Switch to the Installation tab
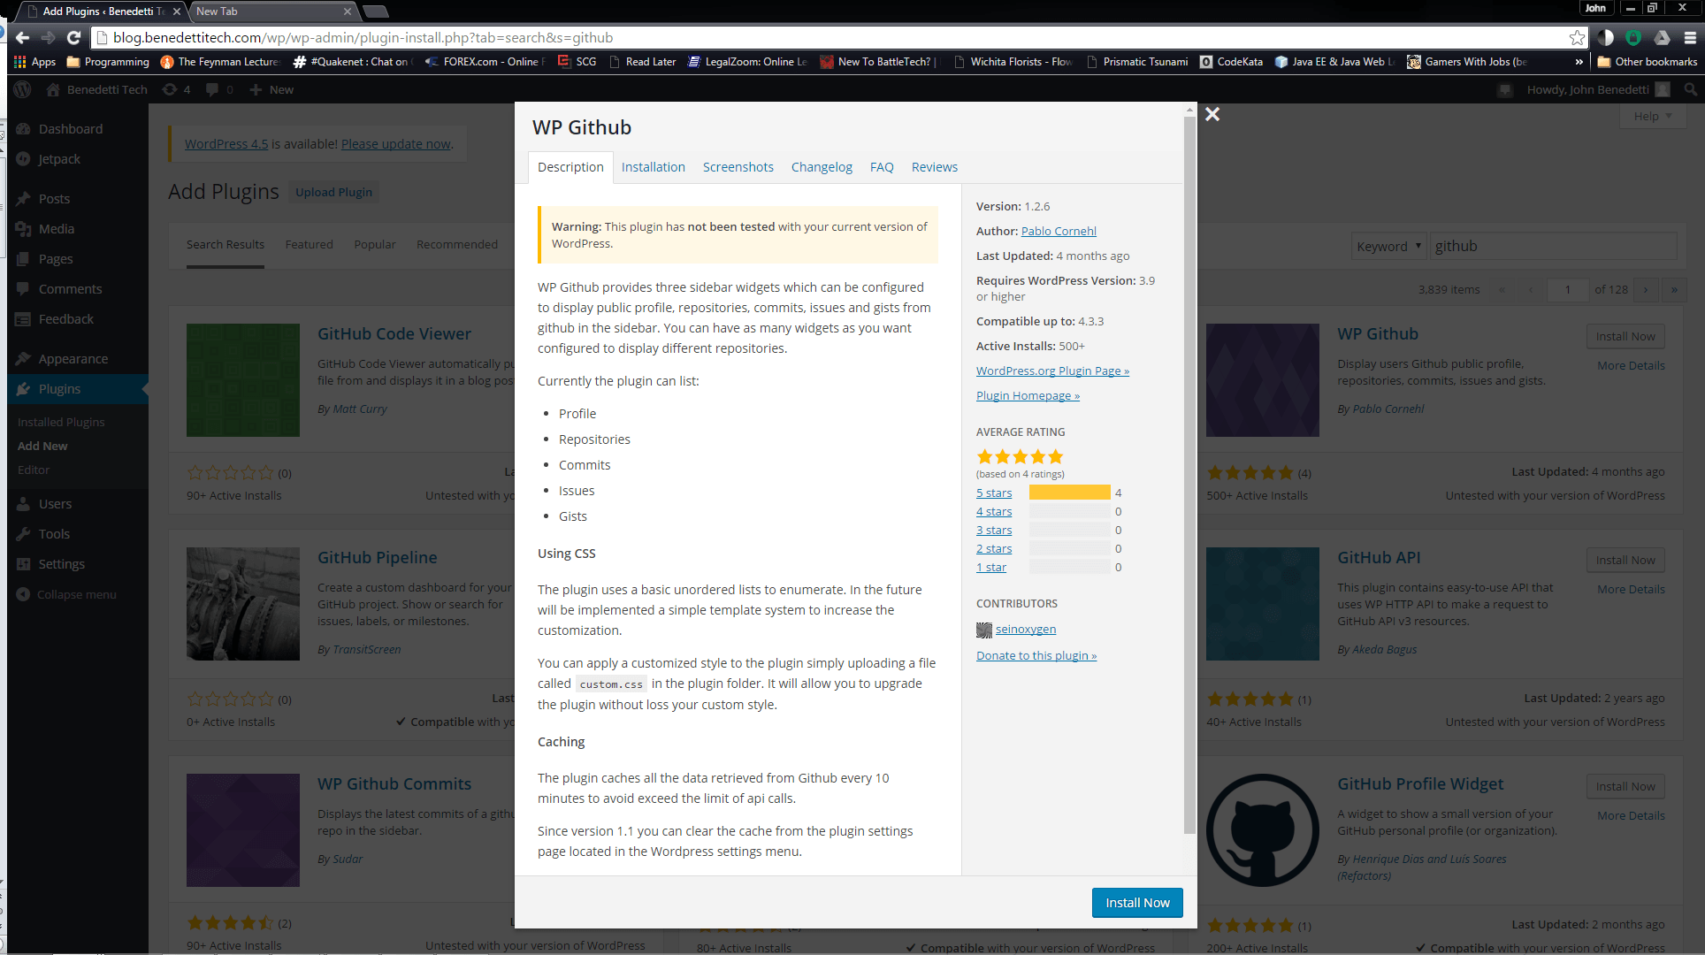 653,167
